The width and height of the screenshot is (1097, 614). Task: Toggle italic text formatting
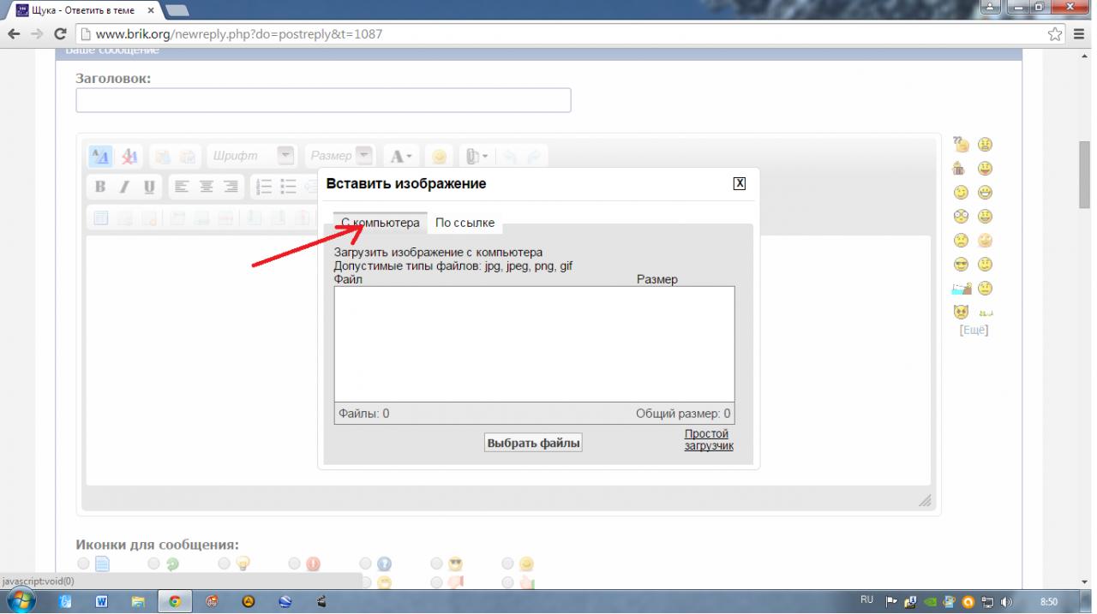[x=124, y=187]
